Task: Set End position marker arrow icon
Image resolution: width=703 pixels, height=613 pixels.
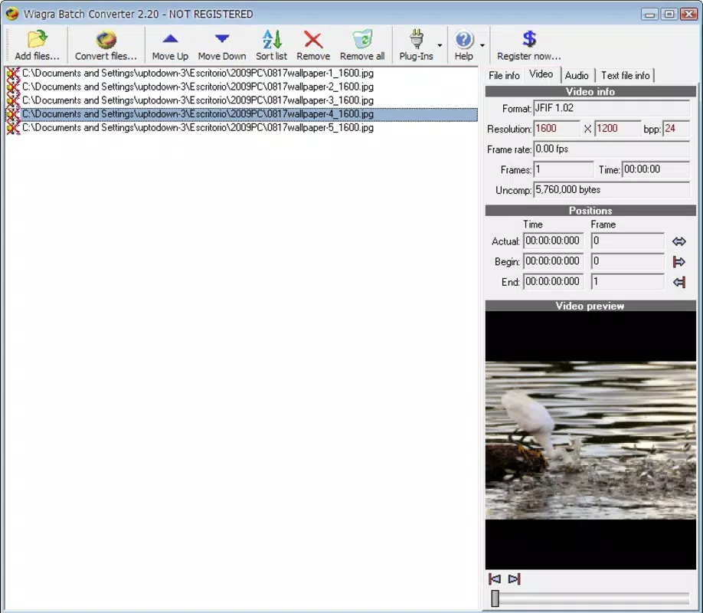Action: click(x=678, y=282)
